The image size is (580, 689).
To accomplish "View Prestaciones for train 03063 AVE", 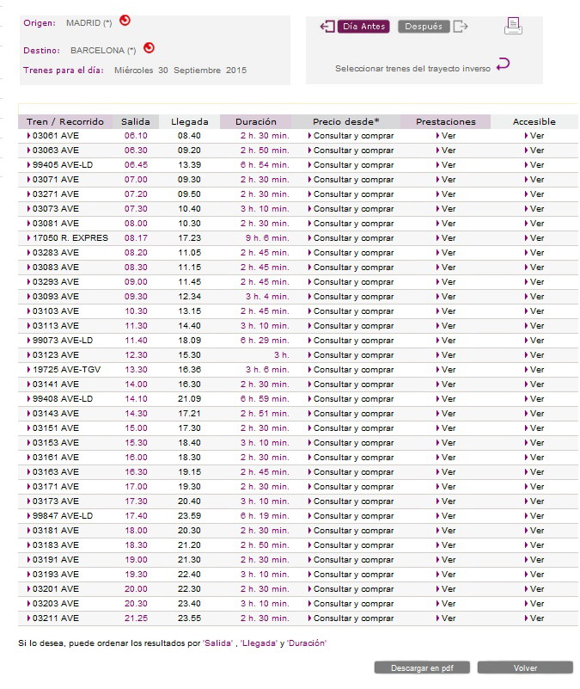I will click(x=446, y=151).
